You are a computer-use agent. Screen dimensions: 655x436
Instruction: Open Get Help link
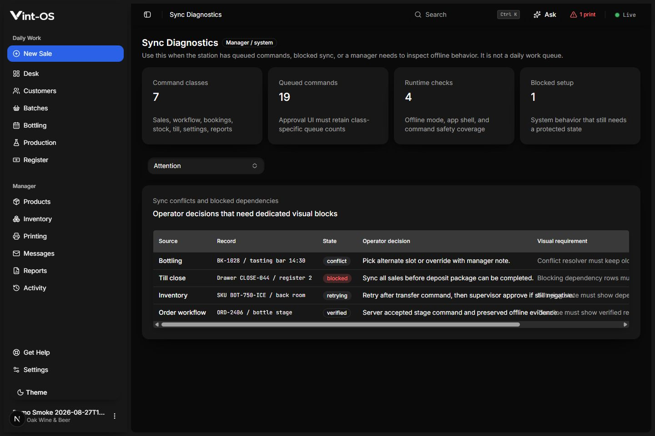(x=65, y=352)
